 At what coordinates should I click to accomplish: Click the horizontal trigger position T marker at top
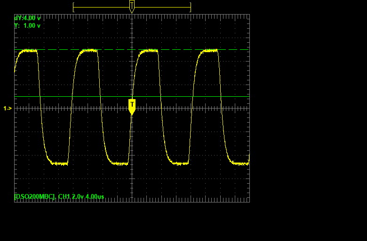(132, 6)
